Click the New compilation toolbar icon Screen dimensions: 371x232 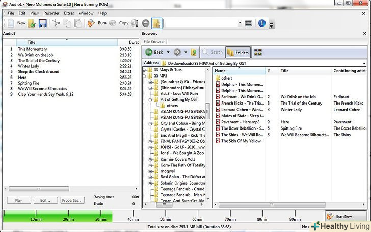click(11, 23)
